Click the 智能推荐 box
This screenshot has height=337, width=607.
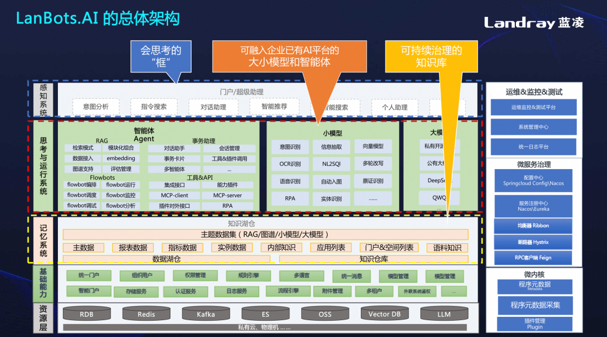(x=274, y=106)
